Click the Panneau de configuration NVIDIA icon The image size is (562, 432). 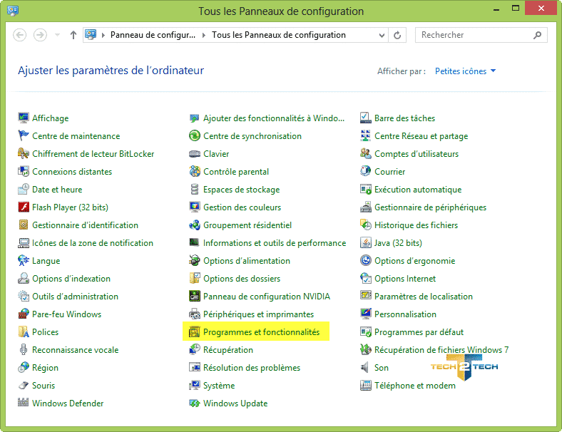[x=194, y=297]
